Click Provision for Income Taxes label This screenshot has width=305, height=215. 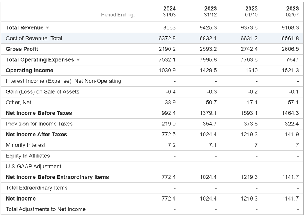(39, 124)
